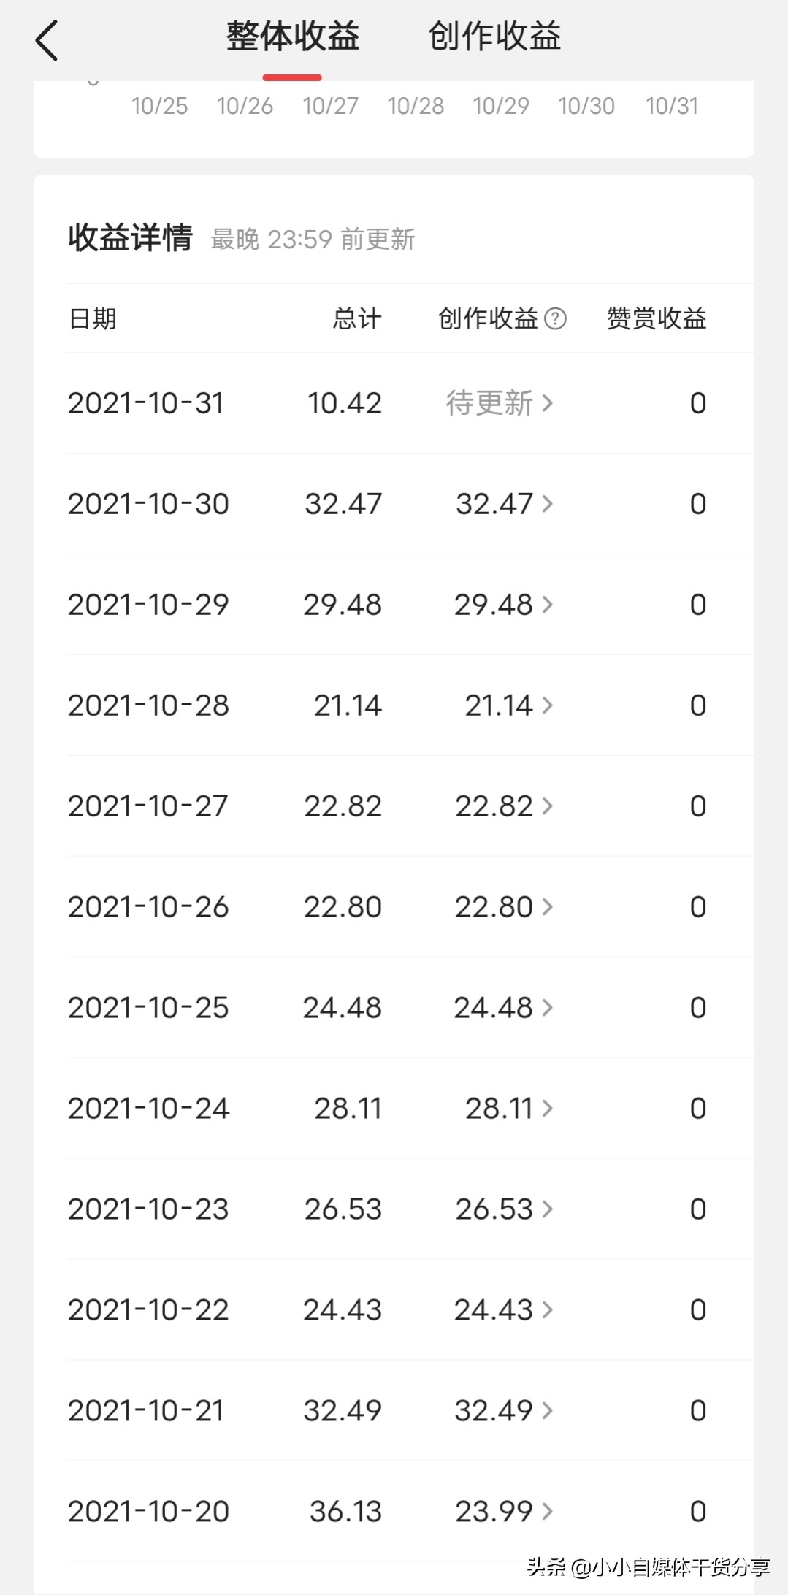This screenshot has width=788, height=1595.
Task: Click the 创作收益 help question-mark icon
Action: (x=555, y=318)
